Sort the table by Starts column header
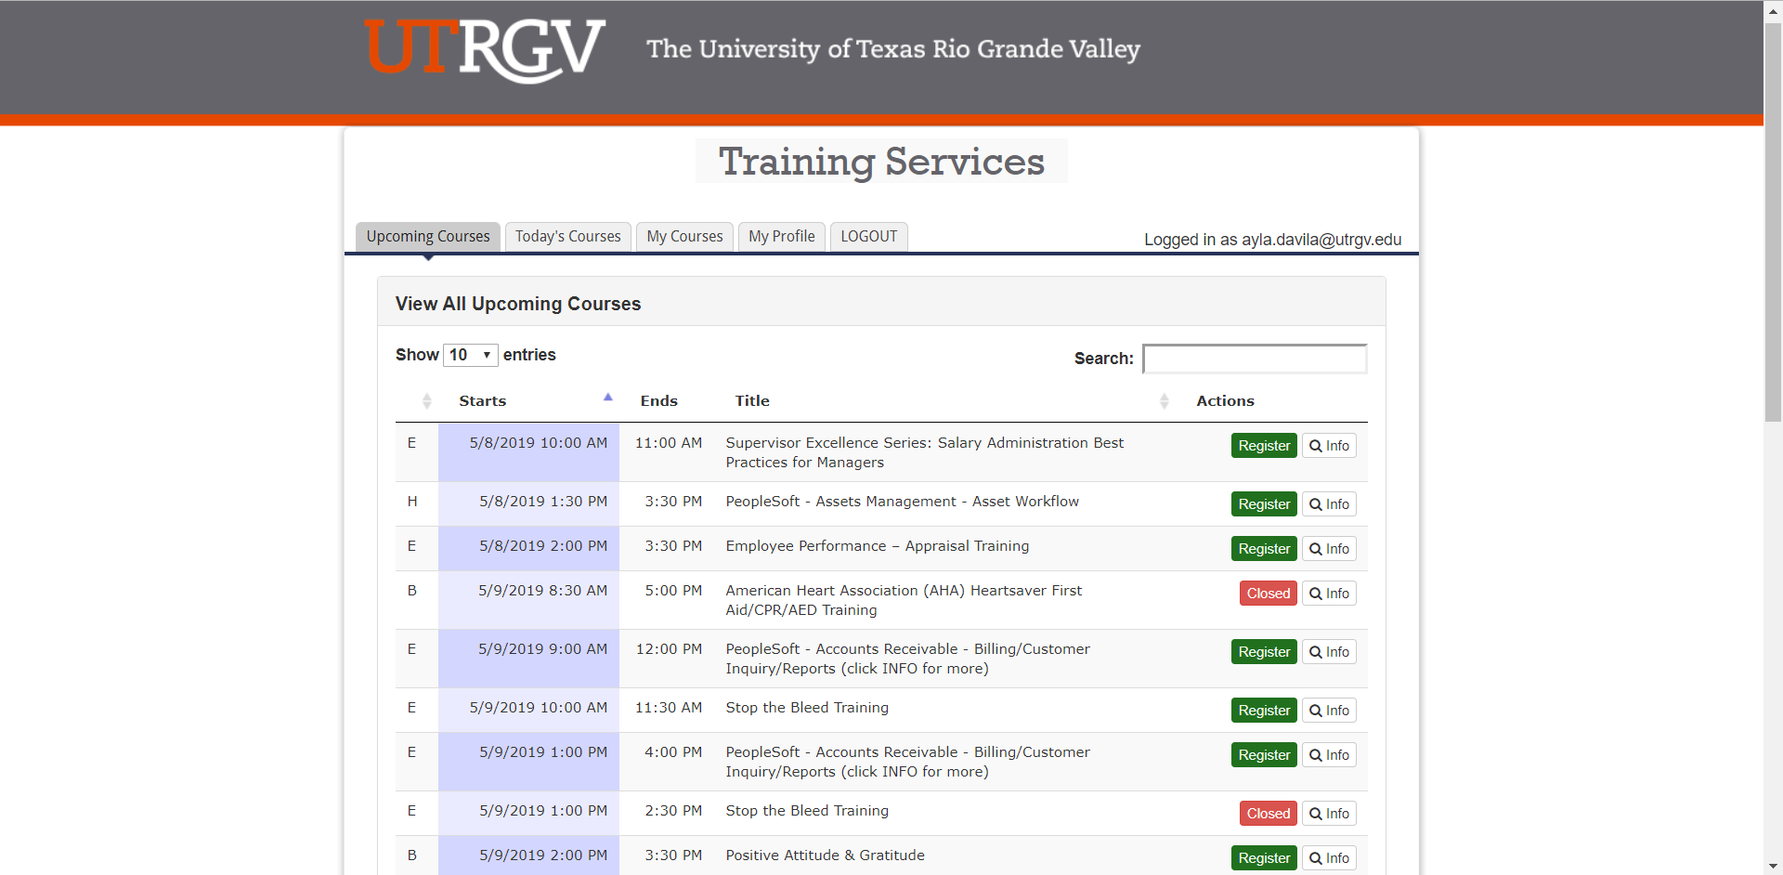 coord(483,401)
